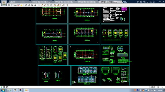The height and width of the screenshot is (92, 165).
Task: Switch to the first tab on the left
Action: pos(19,2)
